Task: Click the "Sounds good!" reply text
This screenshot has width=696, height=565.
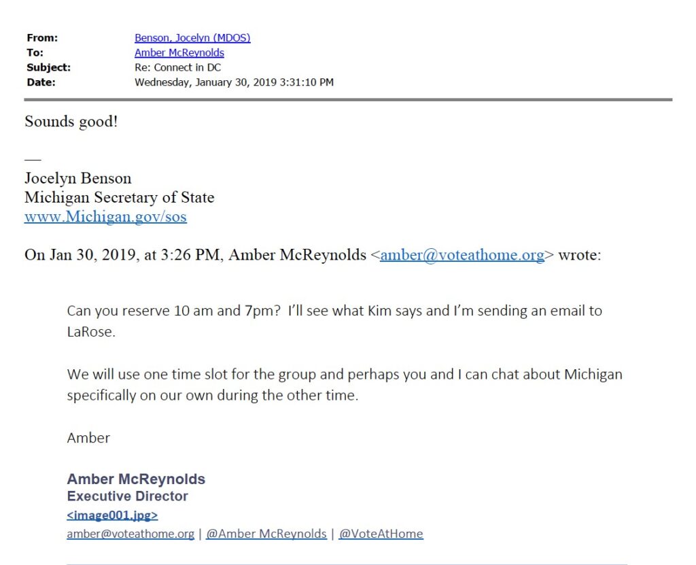Action: (x=71, y=122)
